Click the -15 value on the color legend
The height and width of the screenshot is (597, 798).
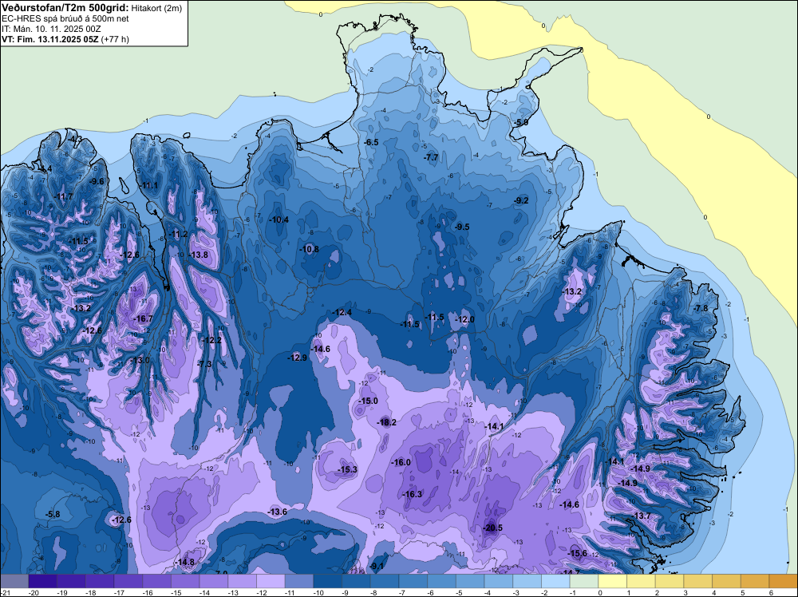(176, 593)
